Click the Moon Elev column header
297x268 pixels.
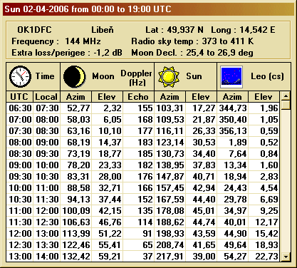[107, 97]
